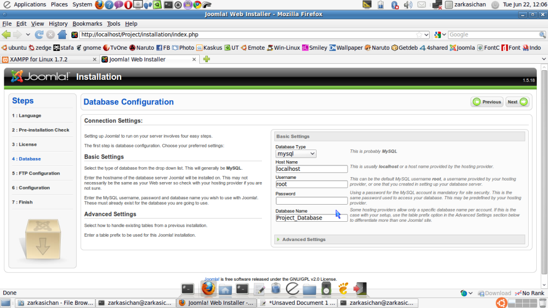Open the address bar URL history dropdown

(426, 35)
